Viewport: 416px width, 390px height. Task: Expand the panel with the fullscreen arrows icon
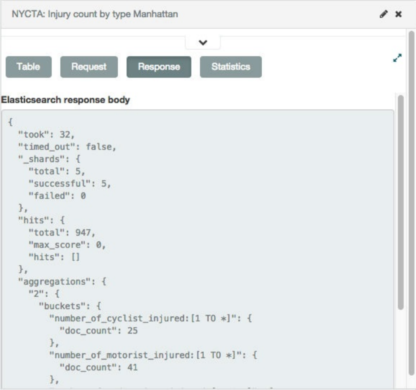[x=397, y=58]
